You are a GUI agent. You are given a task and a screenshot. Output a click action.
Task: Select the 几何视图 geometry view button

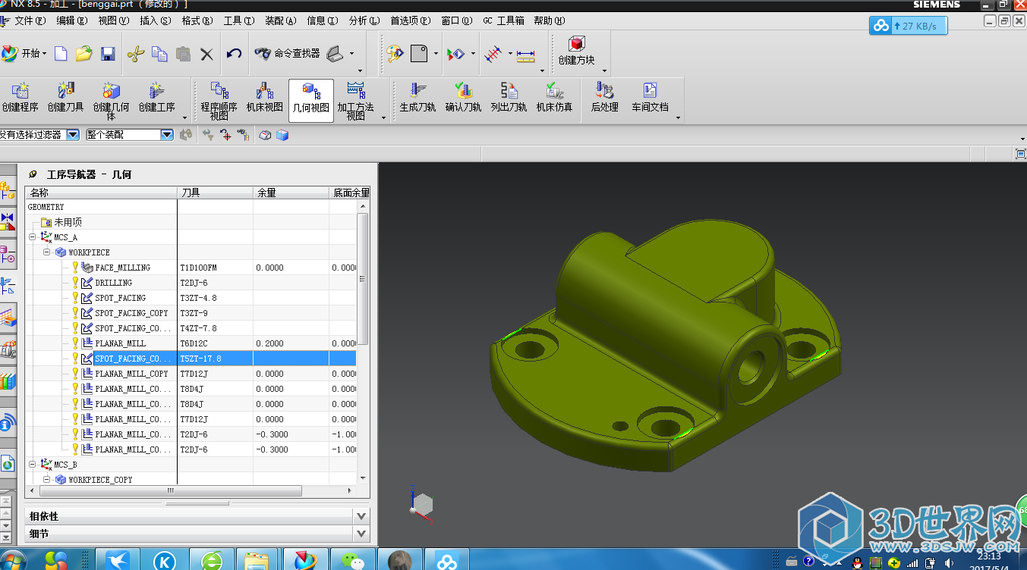tap(311, 101)
